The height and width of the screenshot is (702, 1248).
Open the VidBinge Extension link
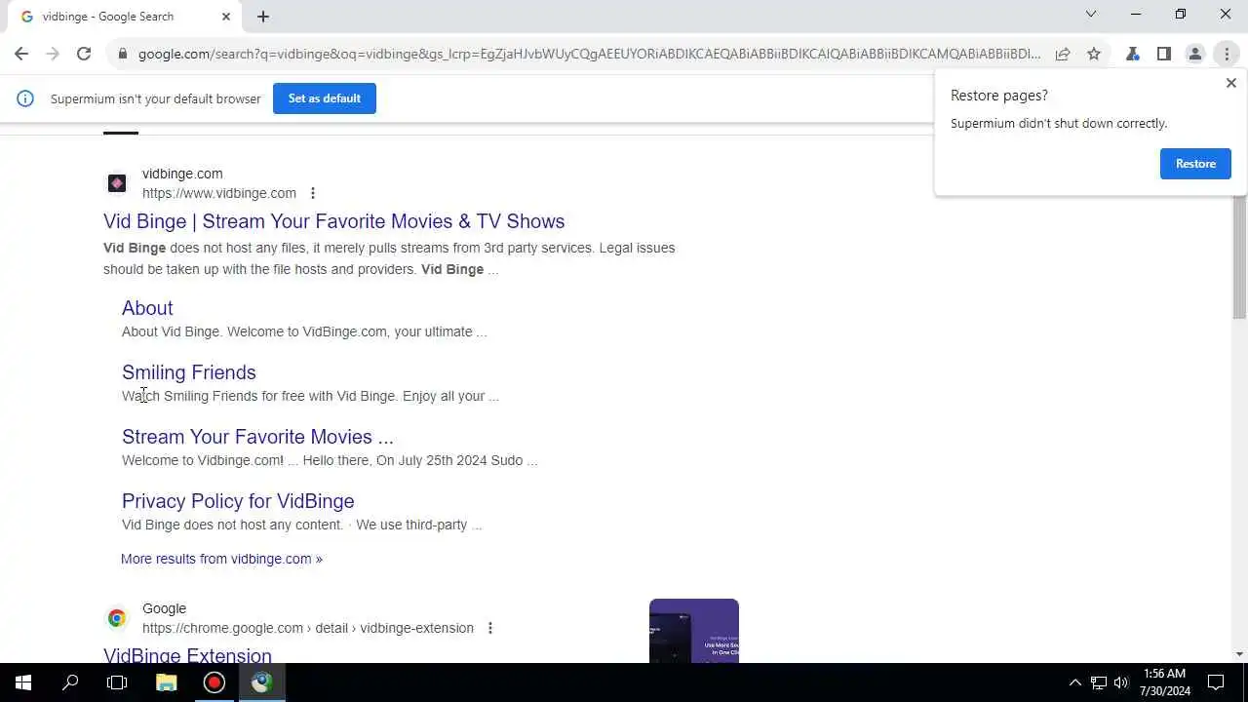(x=187, y=654)
